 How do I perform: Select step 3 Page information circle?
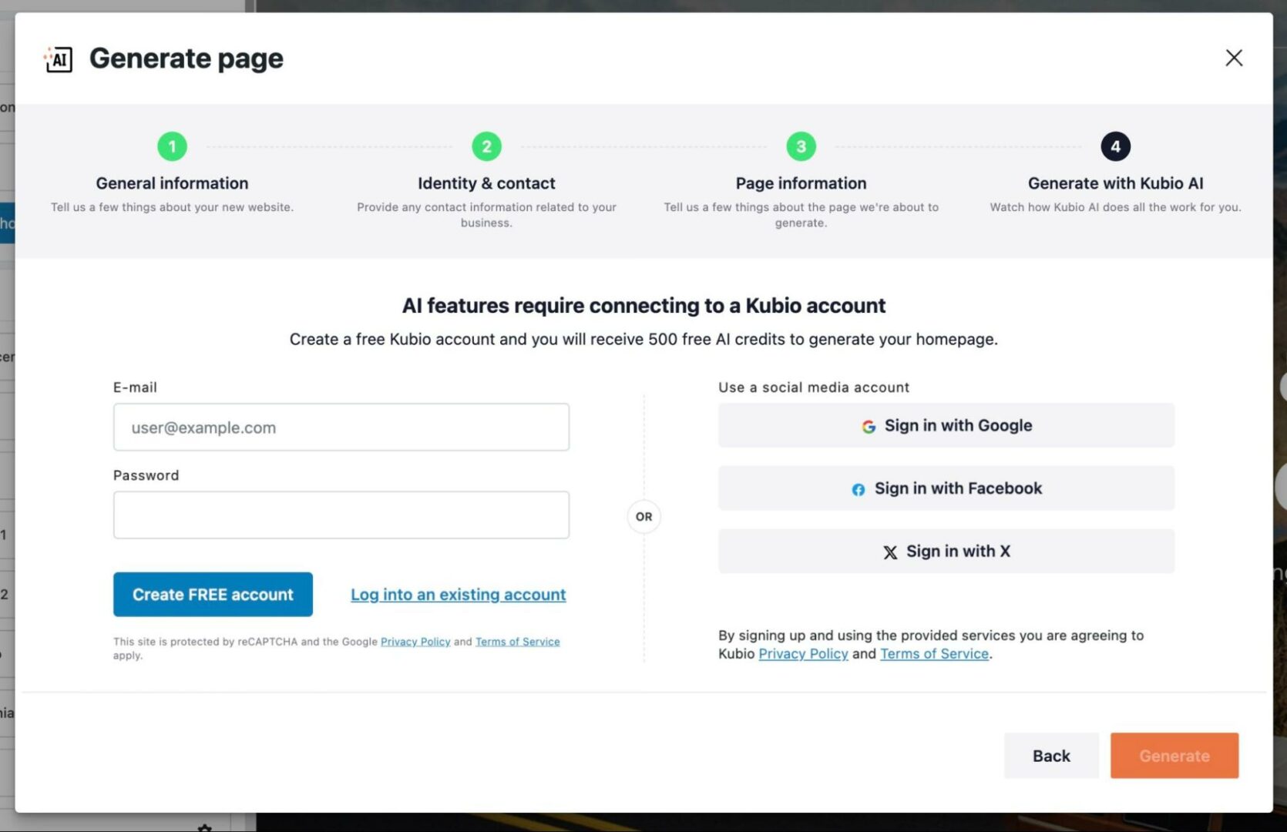pos(801,146)
